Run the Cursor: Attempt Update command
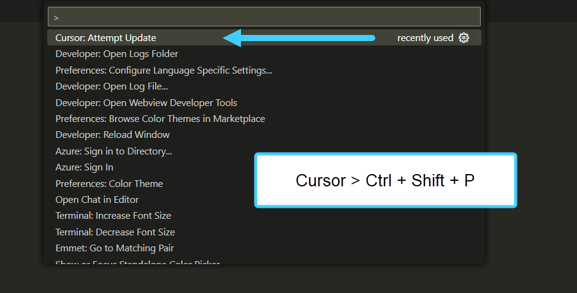 (264, 37)
